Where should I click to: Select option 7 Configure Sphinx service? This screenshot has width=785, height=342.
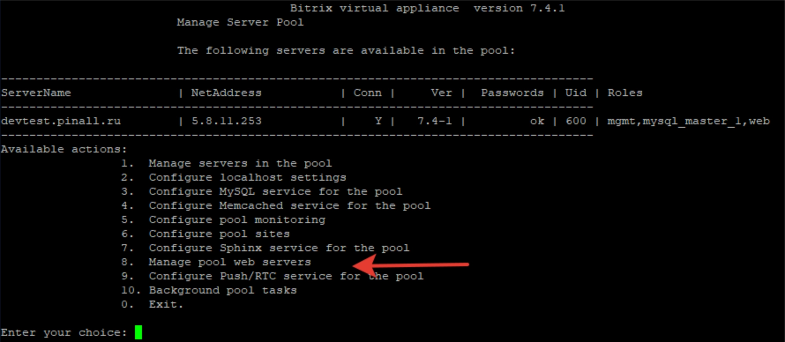[265, 248]
